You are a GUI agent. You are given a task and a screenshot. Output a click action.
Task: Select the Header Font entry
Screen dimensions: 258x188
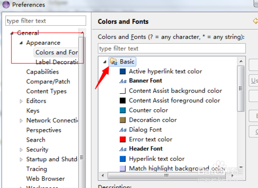pyautogui.click(x=146, y=149)
